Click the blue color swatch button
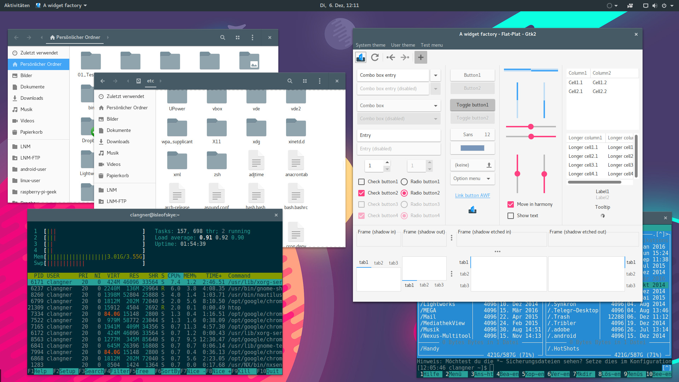This screenshot has width=679, height=382. [472, 148]
